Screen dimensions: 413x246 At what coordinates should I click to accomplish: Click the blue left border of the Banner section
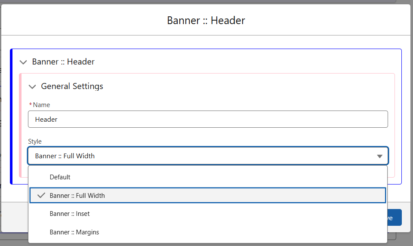(x=11, y=117)
